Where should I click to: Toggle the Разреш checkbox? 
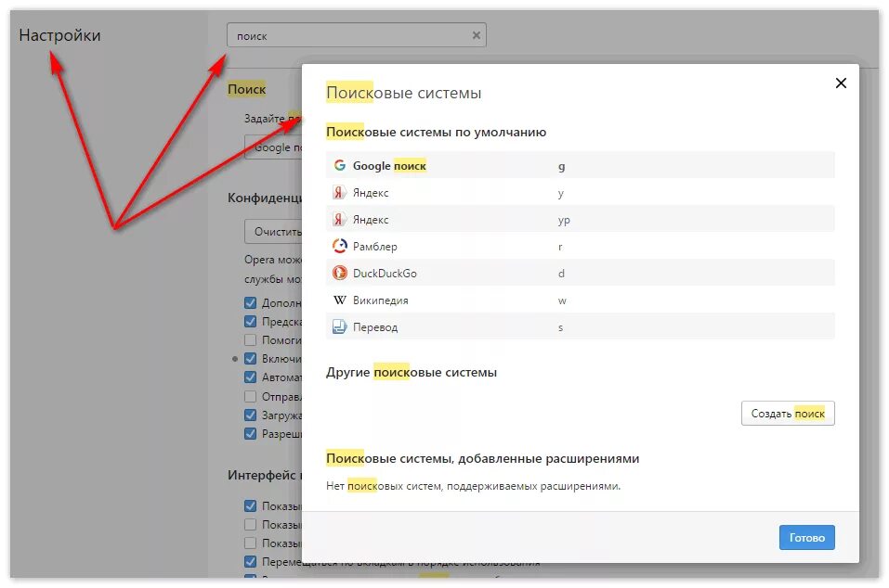pos(250,433)
